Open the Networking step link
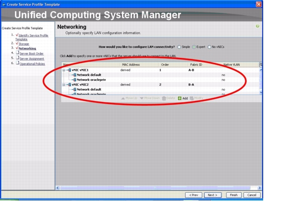Image resolution: width=287 pixels, height=207 pixels. pyautogui.click(x=27, y=49)
